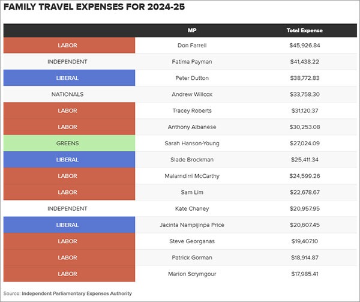Select the red LABOR cell beside Don Farrell
The width and height of the screenshot is (360, 302).
68,45
